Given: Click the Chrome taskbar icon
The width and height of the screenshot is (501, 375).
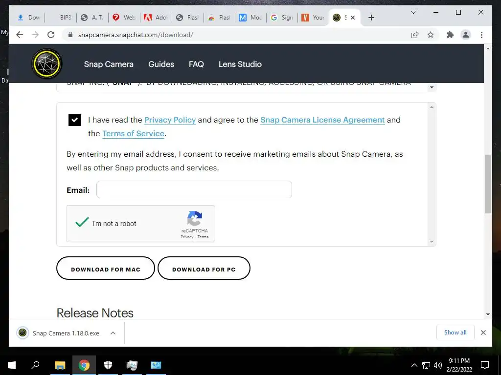Looking at the screenshot, I should [84, 365].
